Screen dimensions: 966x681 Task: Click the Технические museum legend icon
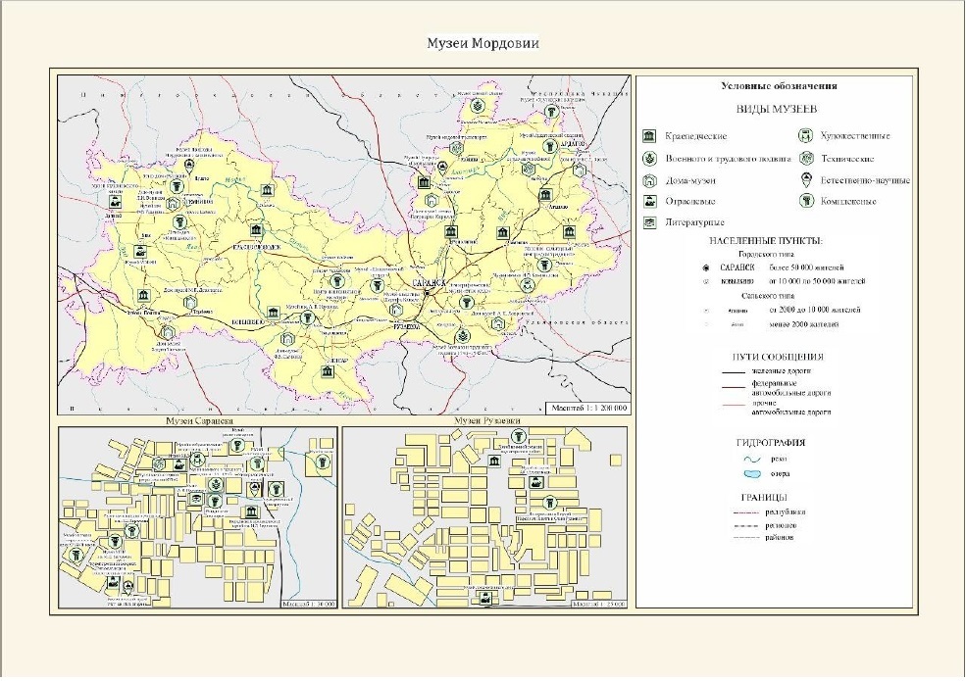point(806,158)
